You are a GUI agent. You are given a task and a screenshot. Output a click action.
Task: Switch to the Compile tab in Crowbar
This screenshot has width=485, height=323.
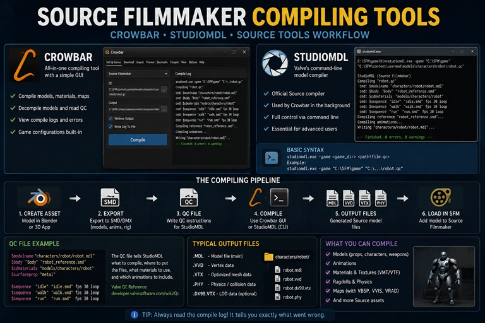tap(174, 62)
